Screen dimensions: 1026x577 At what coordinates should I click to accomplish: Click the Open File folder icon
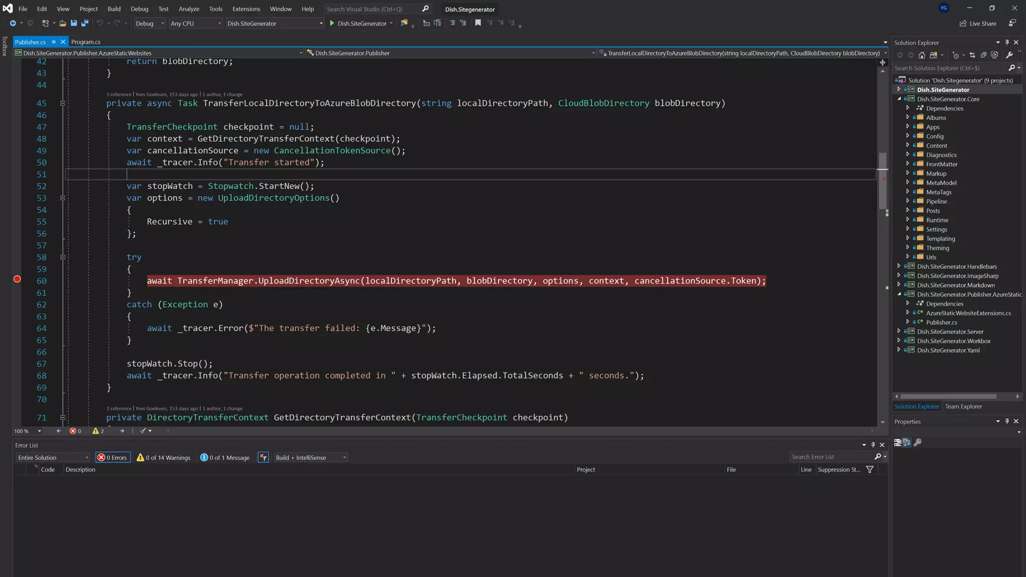(63, 23)
